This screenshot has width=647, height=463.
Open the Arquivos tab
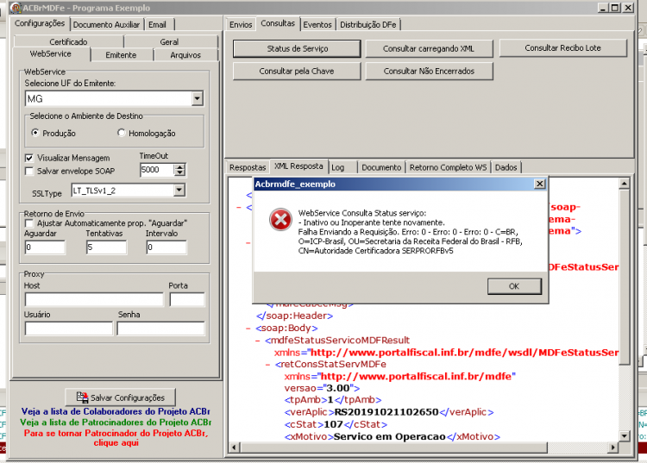click(x=185, y=55)
